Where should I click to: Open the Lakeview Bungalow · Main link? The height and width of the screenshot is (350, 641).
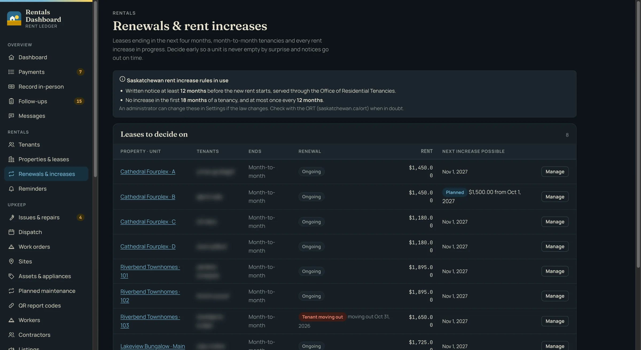tap(153, 346)
